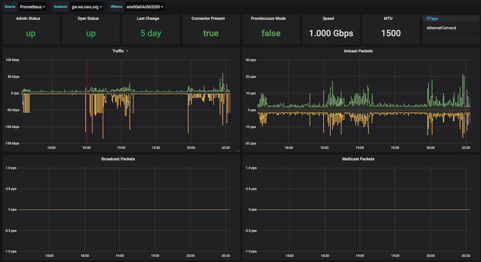Click the Admin Status panel title
Screen dimensions: 481x262
pos(31,19)
